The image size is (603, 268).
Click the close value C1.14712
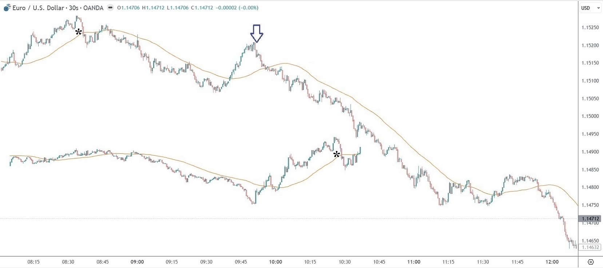tap(202, 8)
